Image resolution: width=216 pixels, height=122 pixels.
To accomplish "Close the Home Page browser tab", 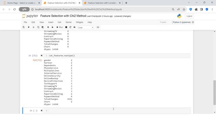I will pyautogui.click(x=39, y=3).
